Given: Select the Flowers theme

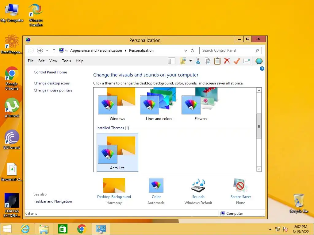Looking at the screenshot, I should coord(201,105).
